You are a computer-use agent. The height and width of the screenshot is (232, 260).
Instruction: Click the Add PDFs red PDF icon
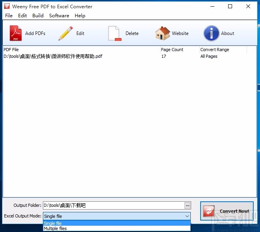(16, 33)
